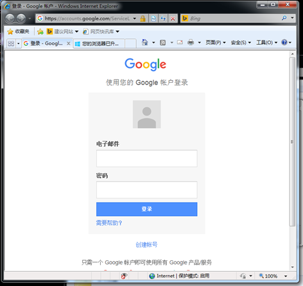Click the scrollbar down arrow
Image resolution: width=303 pixels, height=286 pixels.
tap(292, 267)
